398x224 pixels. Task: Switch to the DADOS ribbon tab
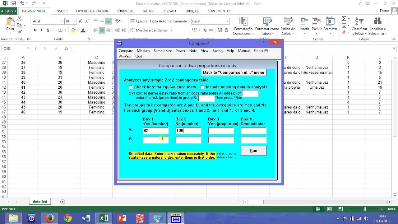pos(148,11)
